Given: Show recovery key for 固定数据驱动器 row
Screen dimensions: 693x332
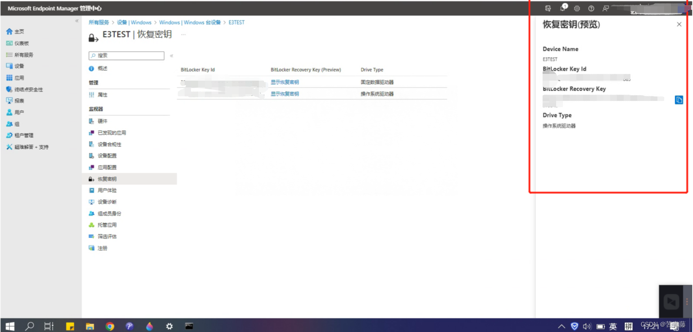Looking at the screenshot, I should point(285,82).
